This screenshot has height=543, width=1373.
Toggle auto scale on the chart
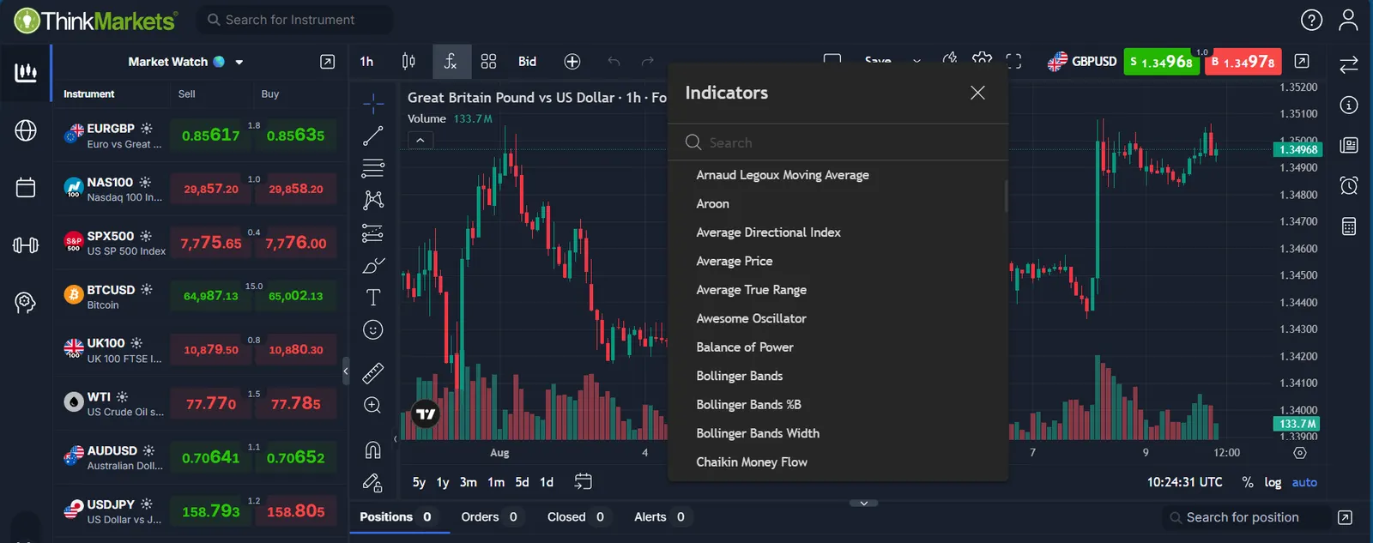[1304, 482]
